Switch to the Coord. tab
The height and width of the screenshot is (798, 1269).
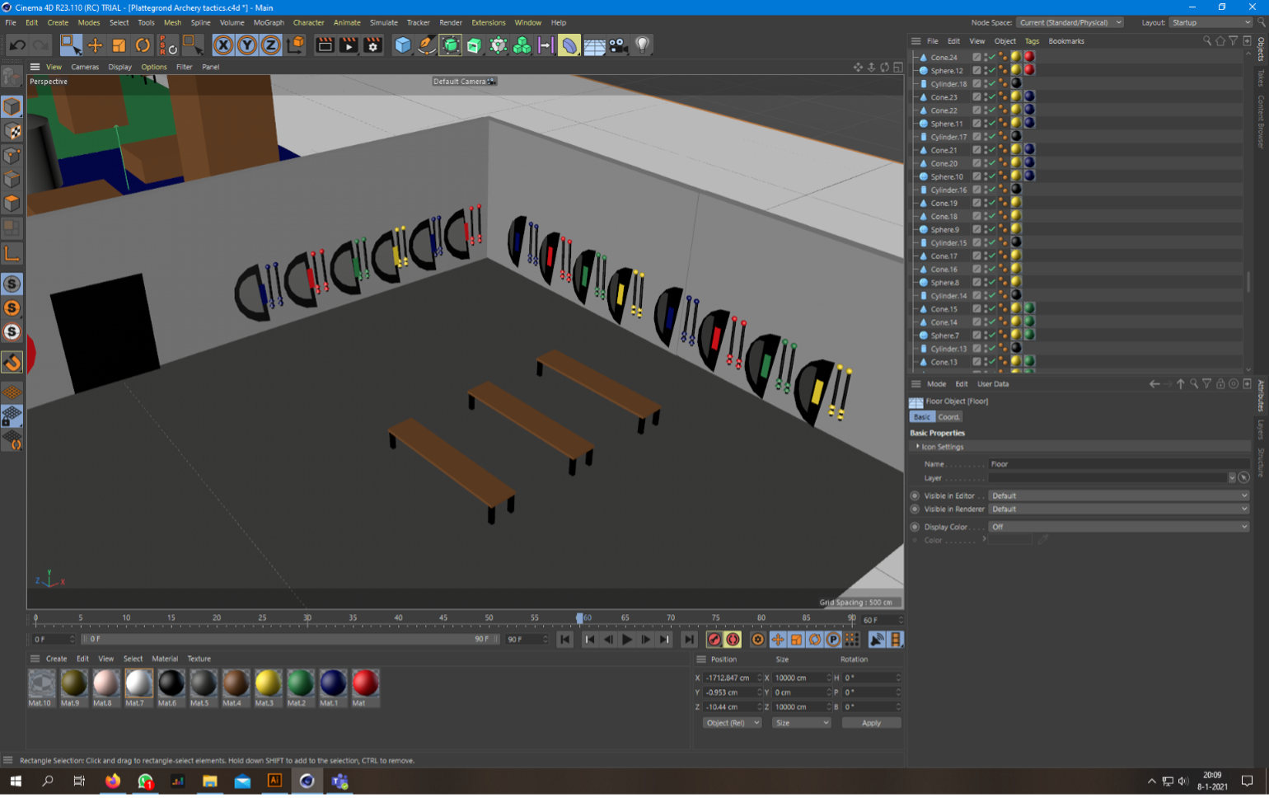948,417
